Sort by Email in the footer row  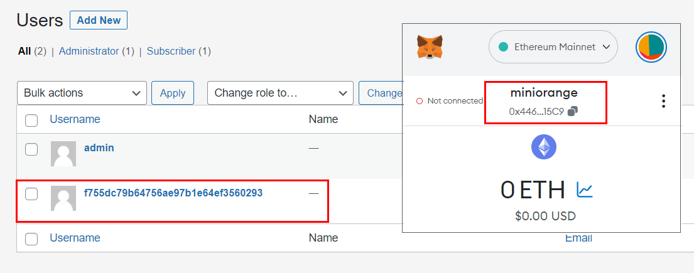coord(578,238)
